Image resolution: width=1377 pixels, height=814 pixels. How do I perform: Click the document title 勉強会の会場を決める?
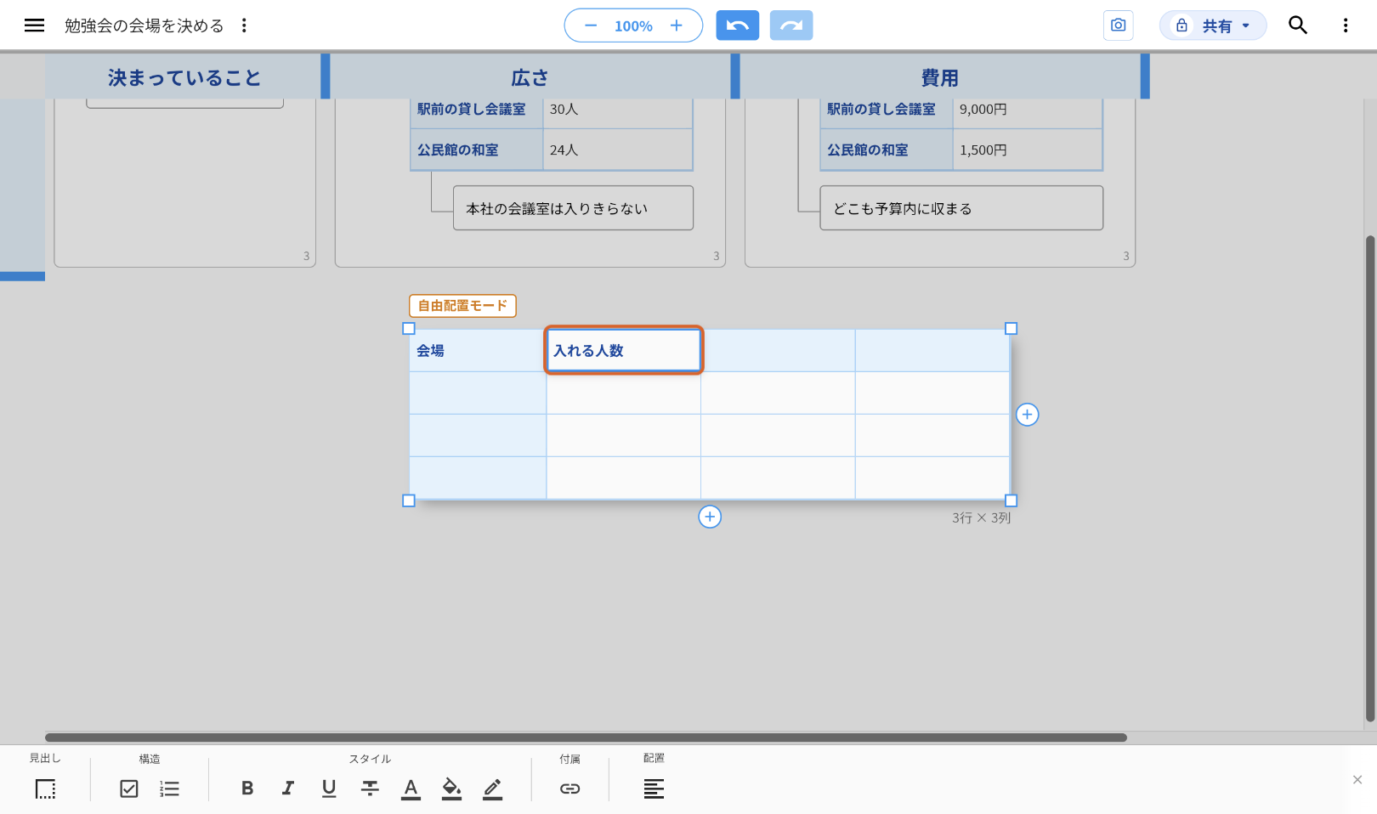(144, 25)
